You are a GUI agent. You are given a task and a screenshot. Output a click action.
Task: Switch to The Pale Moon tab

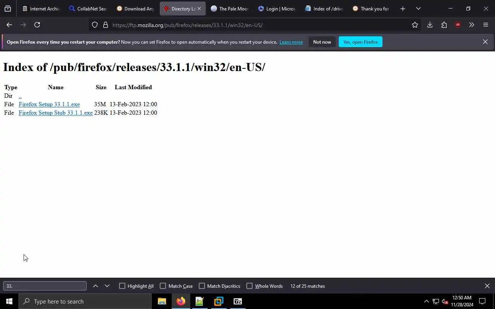pyautogui.click(x=230, y=8)
